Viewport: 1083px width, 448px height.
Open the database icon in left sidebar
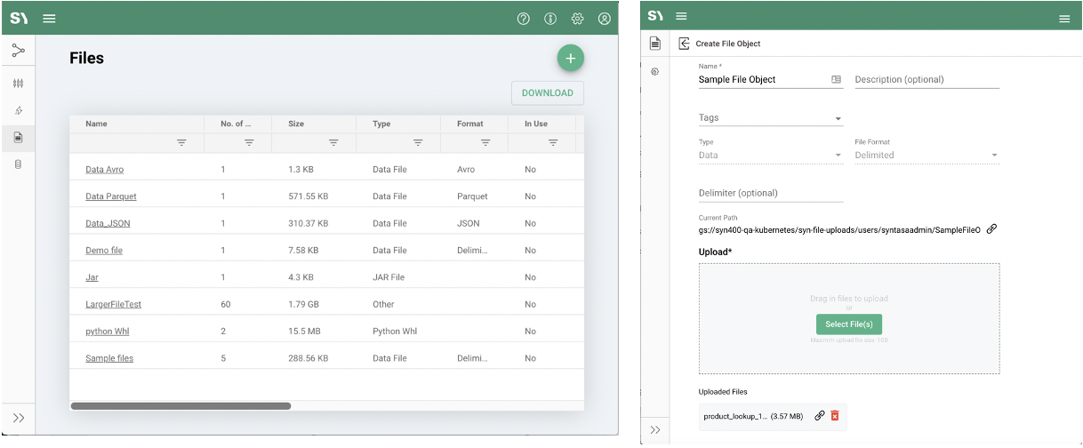tap(18, 164)
